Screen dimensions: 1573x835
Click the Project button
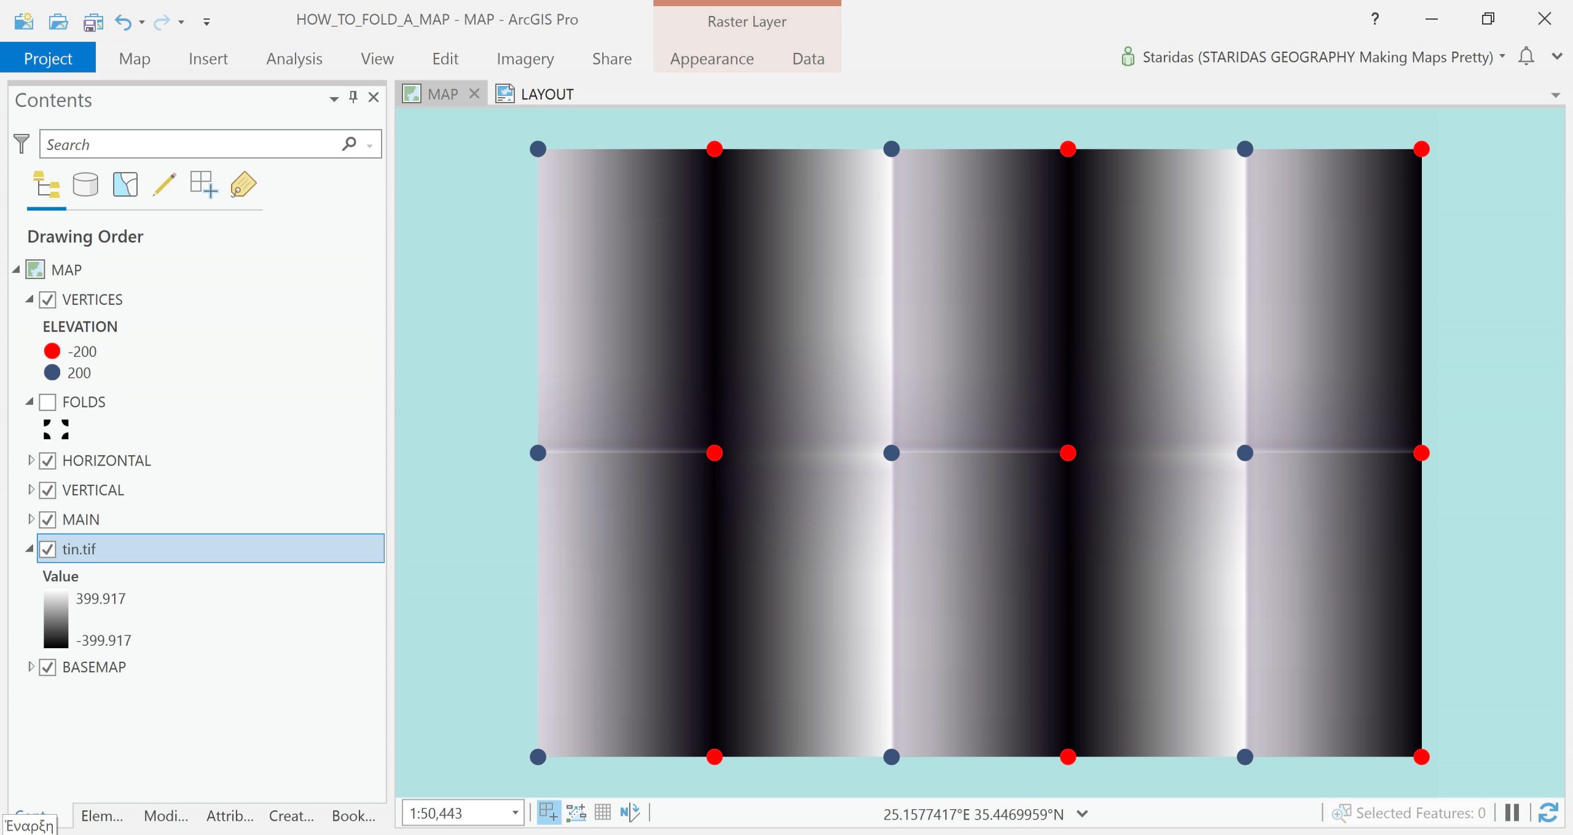[48, 58]
